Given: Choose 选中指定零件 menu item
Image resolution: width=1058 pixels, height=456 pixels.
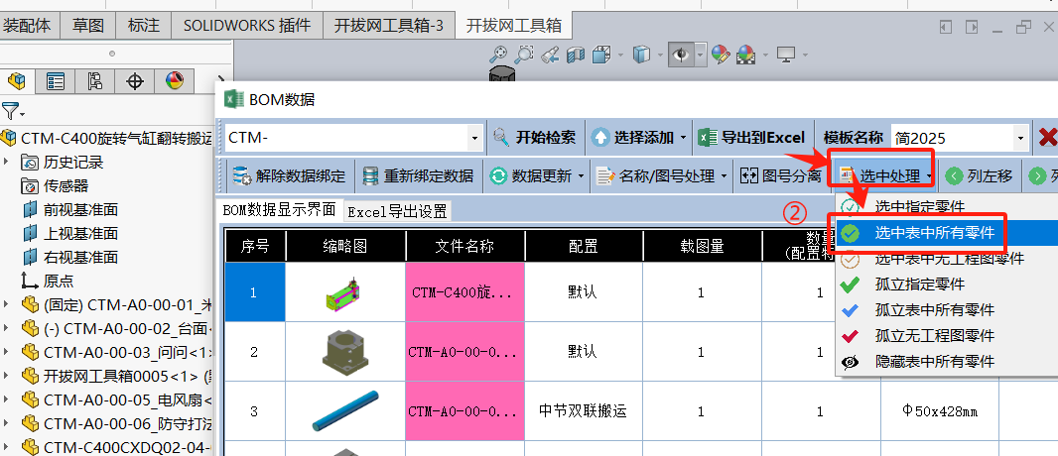Looking at the screenshot, I should [x=946, y=206].
